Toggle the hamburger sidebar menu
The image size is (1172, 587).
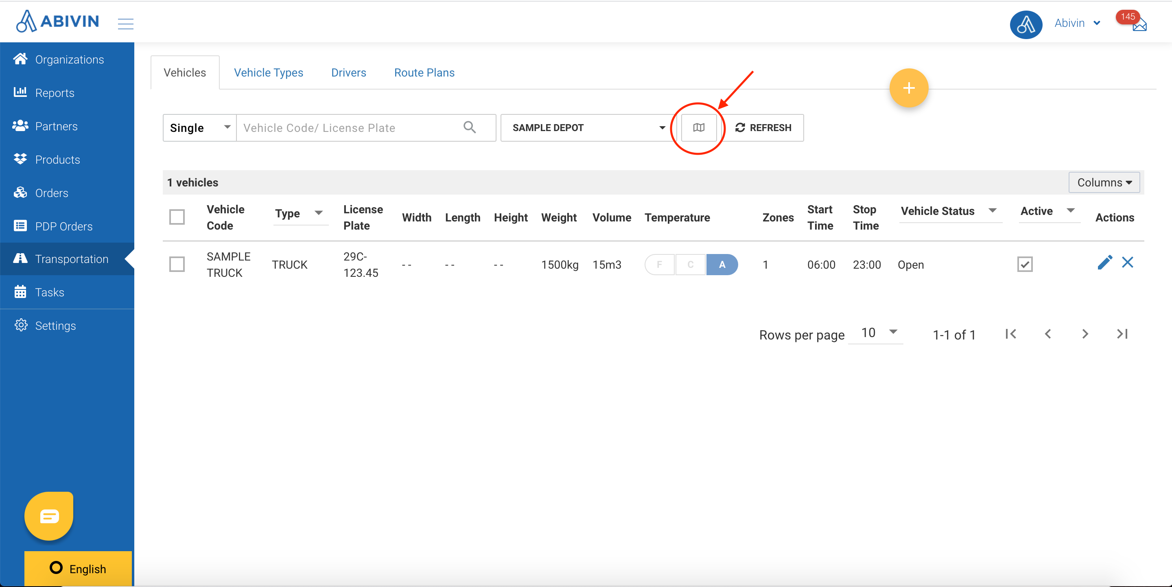coord(126,24)
